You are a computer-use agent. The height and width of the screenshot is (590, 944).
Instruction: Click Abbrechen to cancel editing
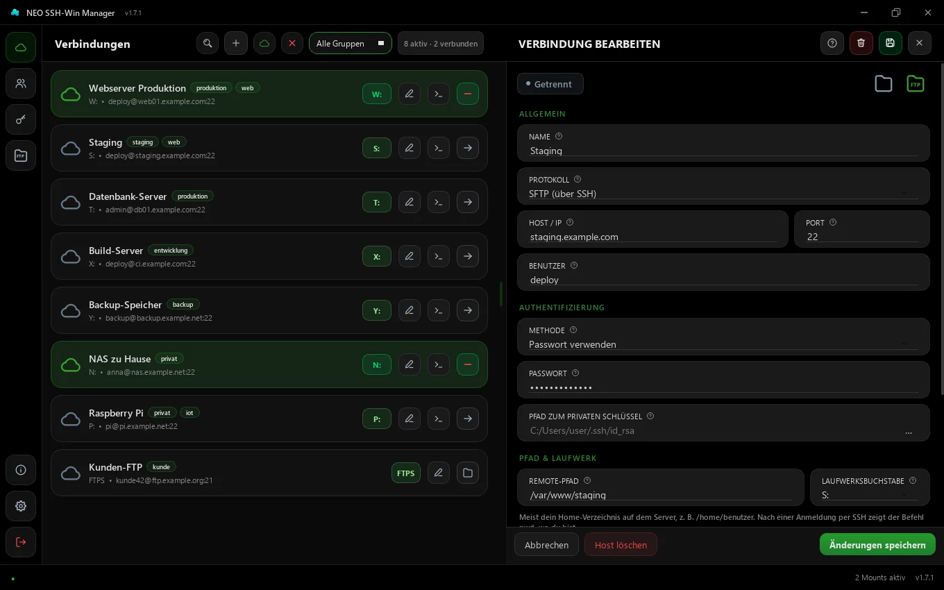click(x=546, y=545)
